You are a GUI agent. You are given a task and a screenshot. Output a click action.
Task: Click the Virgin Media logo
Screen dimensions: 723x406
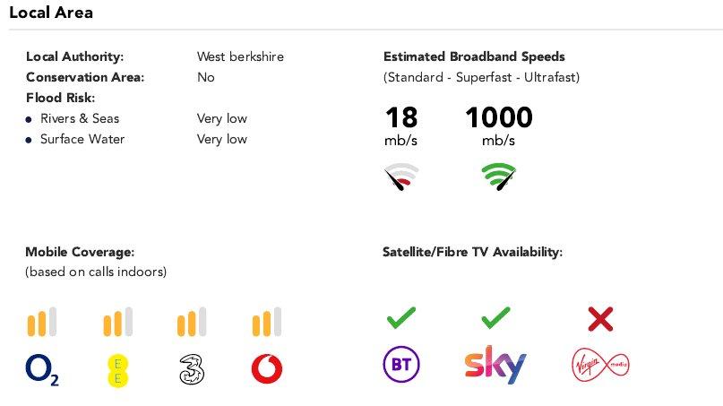coord(600,365)
